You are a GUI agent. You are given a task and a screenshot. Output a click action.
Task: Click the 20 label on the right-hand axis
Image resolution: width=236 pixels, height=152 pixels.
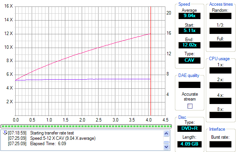tap(169, 13)
